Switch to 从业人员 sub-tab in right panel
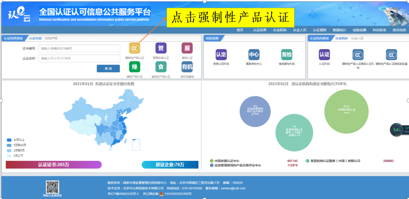Image resolution: width=409 pixels, height=199 pixels. [357, 39]
